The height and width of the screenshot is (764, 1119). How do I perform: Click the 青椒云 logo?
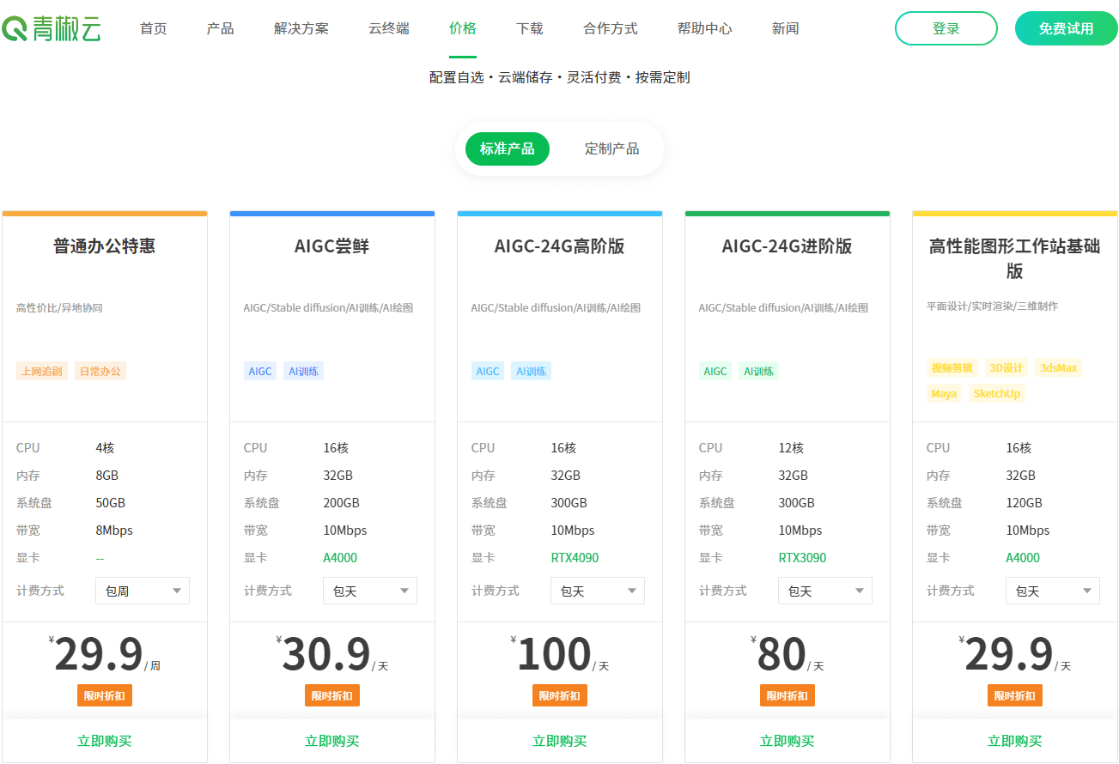point(52,28)
